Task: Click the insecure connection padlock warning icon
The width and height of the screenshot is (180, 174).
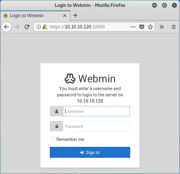Action: click(x=45, y=27)
